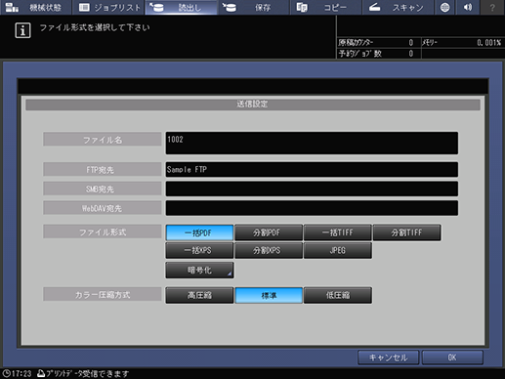Open the コピー copy tab
The height and width of the screenshot is (379, 505).
[325, 7]
